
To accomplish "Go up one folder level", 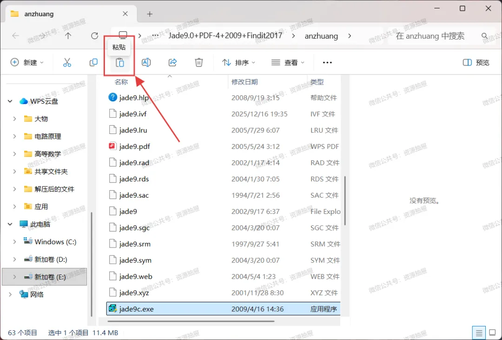I will [68, 36].
